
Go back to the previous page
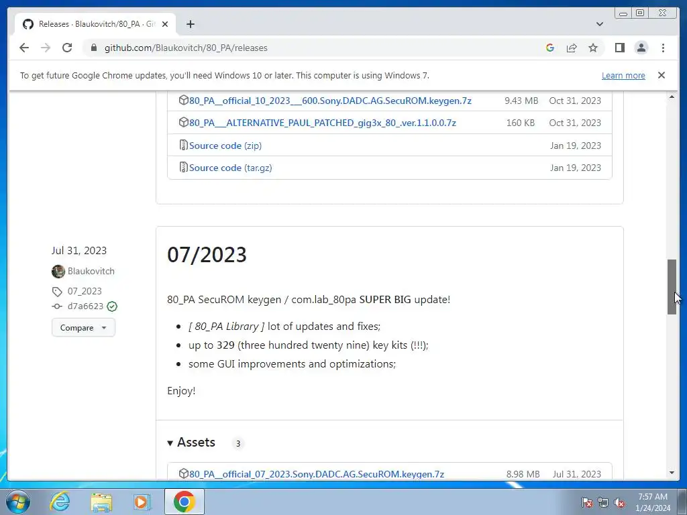click(24, 48)
